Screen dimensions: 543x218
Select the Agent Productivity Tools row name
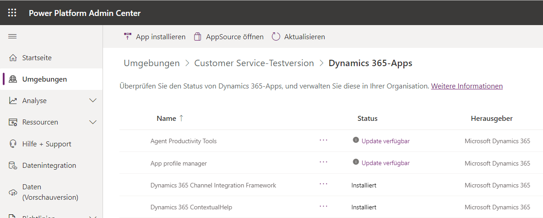tap(184, 141)
